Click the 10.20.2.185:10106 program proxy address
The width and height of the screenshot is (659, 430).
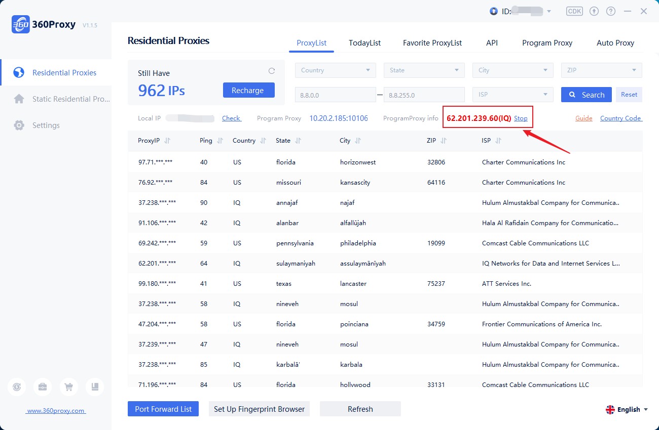(x=339, y=118)
